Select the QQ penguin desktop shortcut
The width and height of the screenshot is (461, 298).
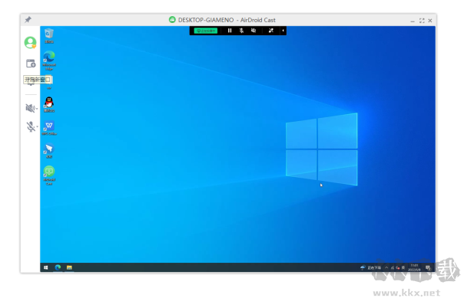49,105
